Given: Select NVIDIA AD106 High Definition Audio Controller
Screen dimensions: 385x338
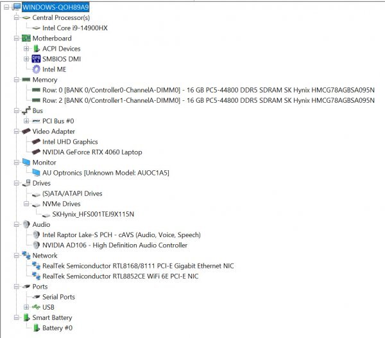Looking at the screenshot, I should (x=115, y=245).
